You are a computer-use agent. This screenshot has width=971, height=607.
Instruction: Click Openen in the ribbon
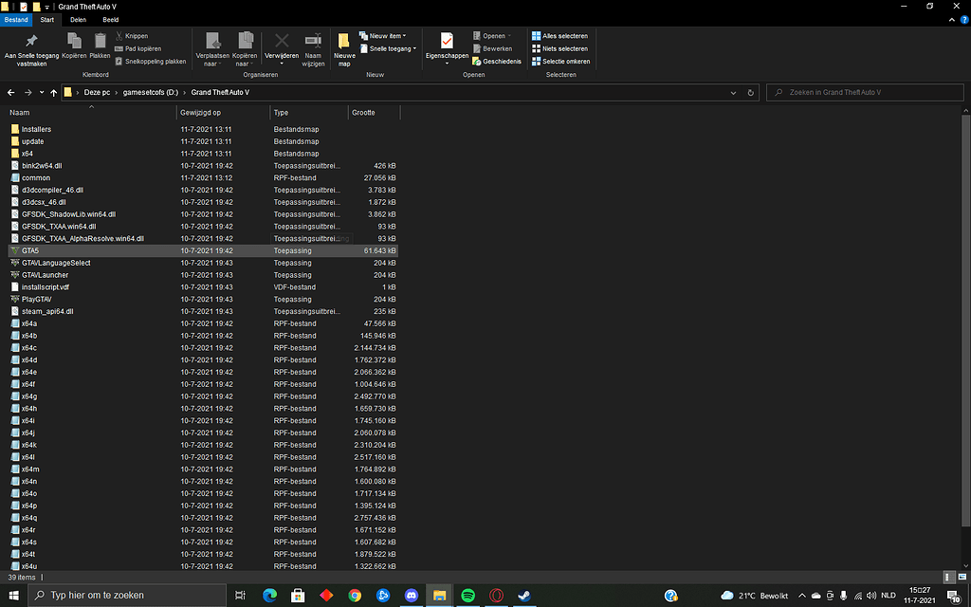coord(492,36)
